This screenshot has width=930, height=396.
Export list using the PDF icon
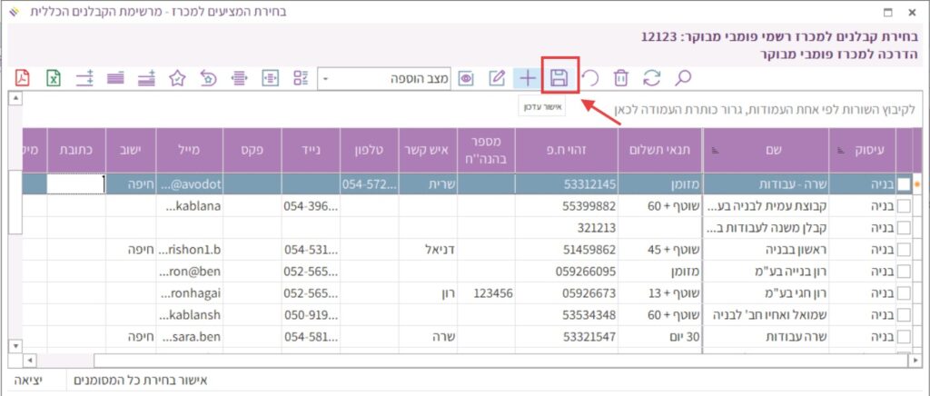point(23,78)
